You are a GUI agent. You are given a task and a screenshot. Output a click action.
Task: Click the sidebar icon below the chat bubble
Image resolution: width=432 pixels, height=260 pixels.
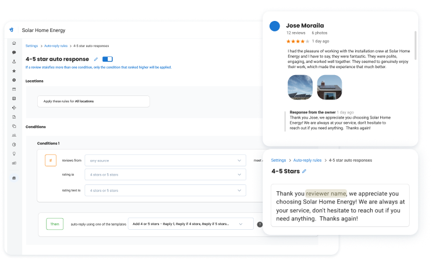[14, 62]
